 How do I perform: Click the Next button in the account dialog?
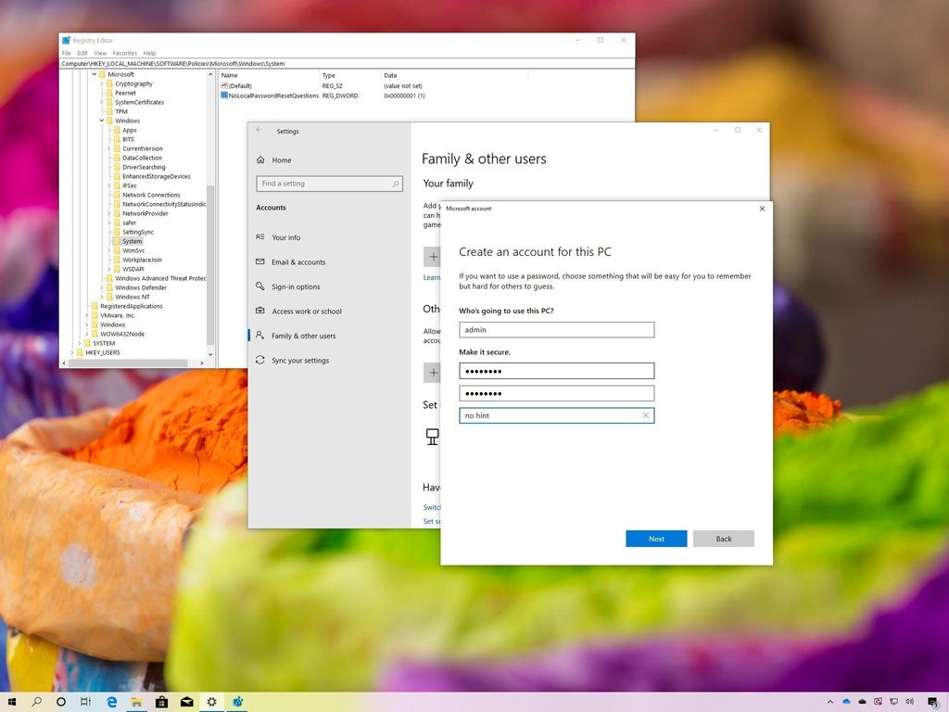coord(656,539)
